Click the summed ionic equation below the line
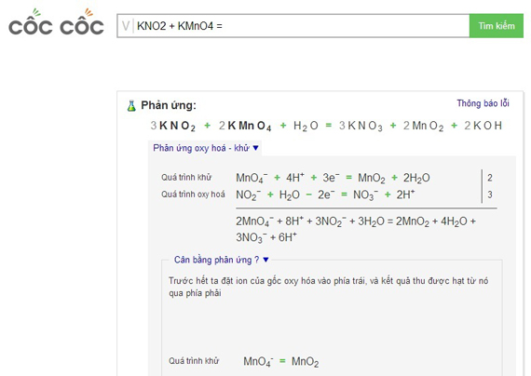 [356, 229]
